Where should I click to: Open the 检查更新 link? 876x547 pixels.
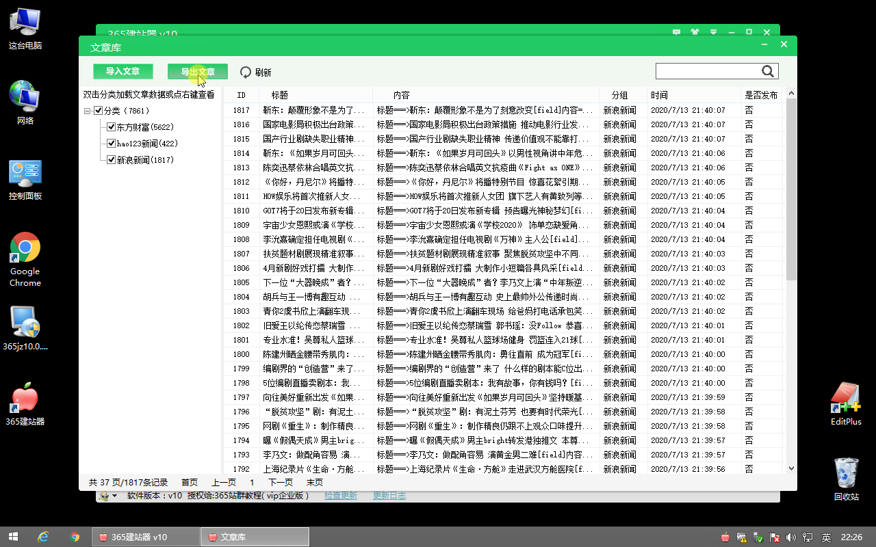[x=341, y=496]
